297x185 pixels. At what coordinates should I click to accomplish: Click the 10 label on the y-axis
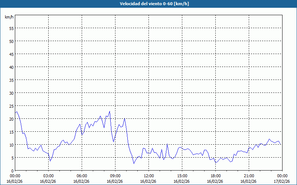11,145
